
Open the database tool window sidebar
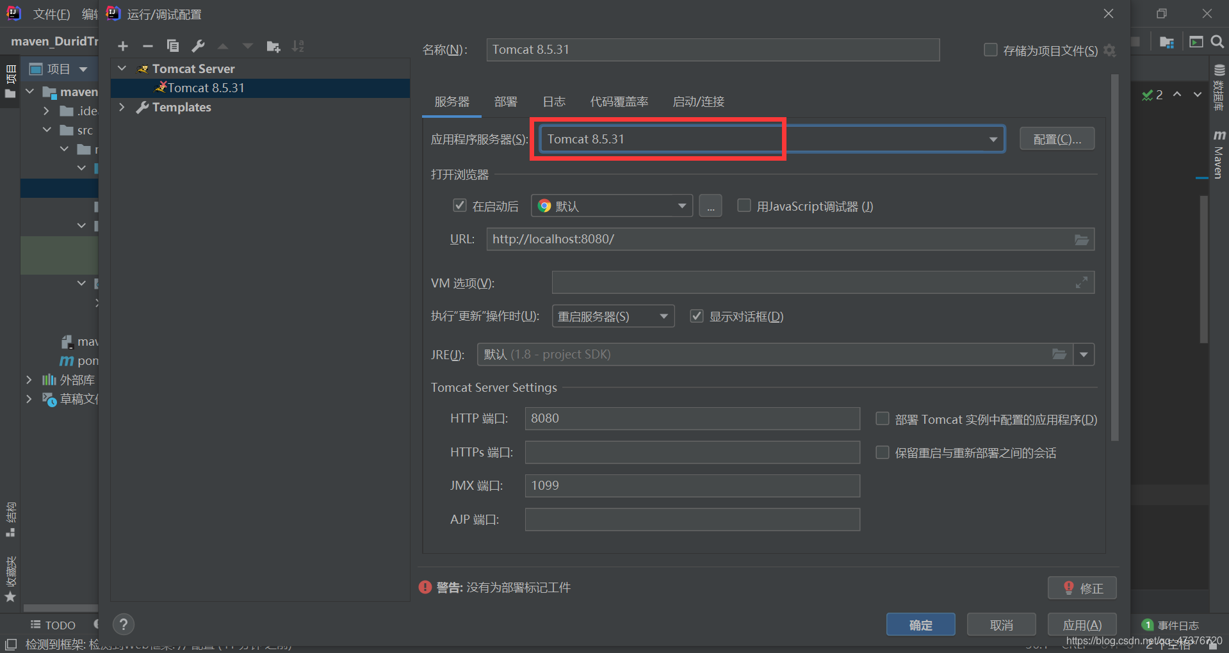pyautogui.click(x=1219, y=88)
